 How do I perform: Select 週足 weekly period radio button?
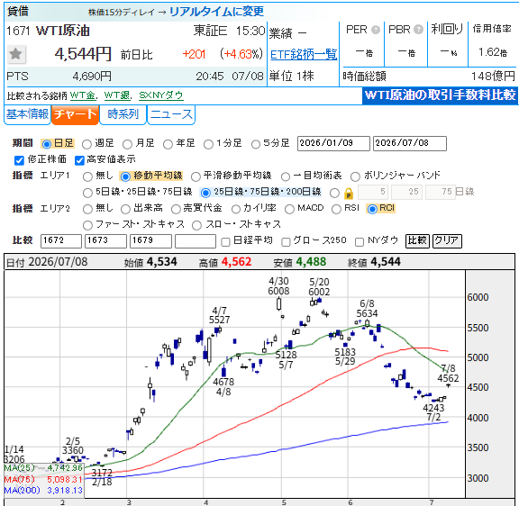click(86, 144)
